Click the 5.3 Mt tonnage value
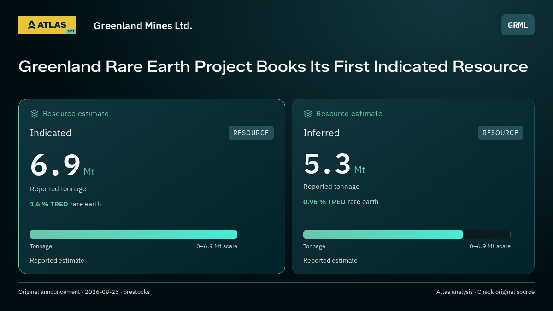Screen dimensions: 553x311 (334, 164)
